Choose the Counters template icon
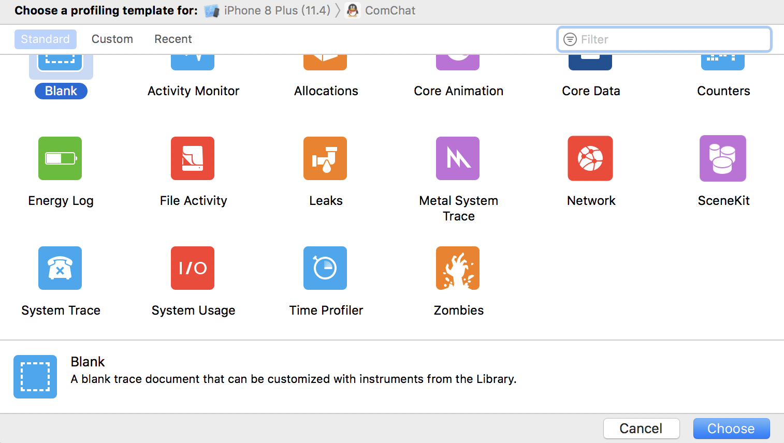This screenshot has height=443, width=784. click(x=723, y=63)
